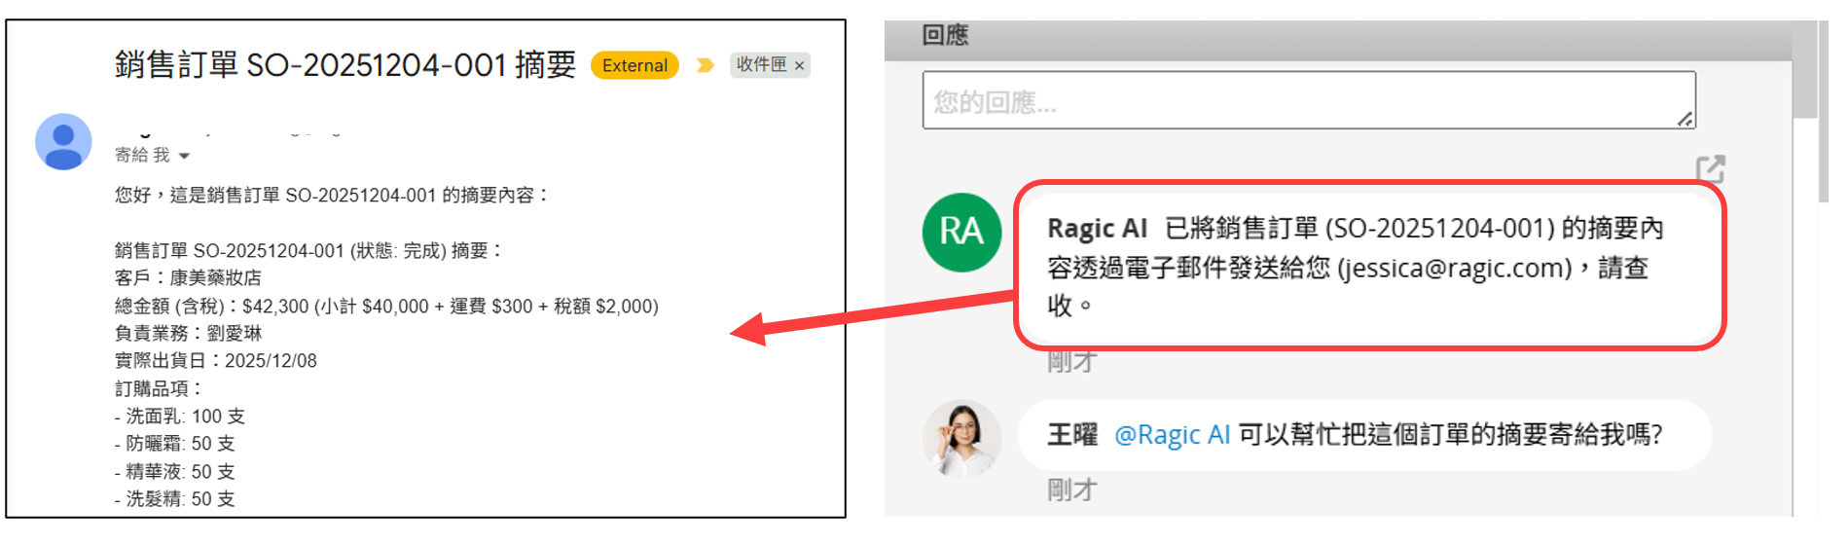Remove the 收件匣 label with its x

click(x=800, y=66)
